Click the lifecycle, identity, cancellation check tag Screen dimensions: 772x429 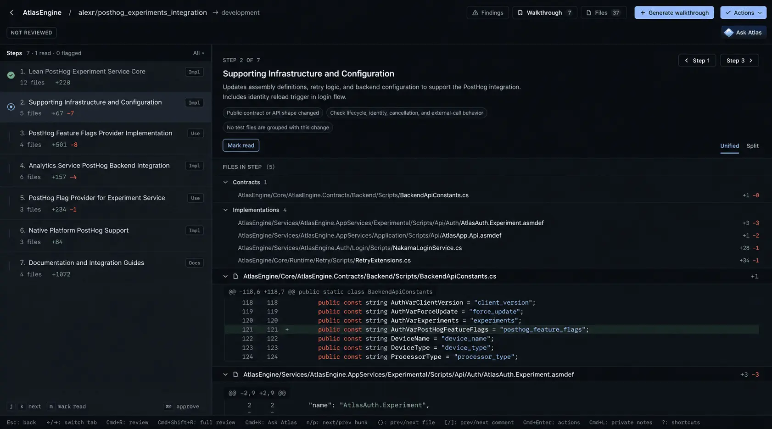(406, 113)
